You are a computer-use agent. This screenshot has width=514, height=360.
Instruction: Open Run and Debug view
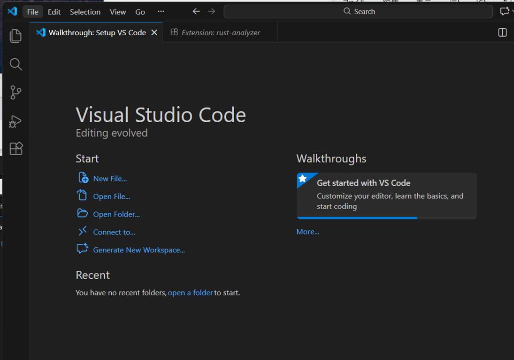click(x=16, y=121)
